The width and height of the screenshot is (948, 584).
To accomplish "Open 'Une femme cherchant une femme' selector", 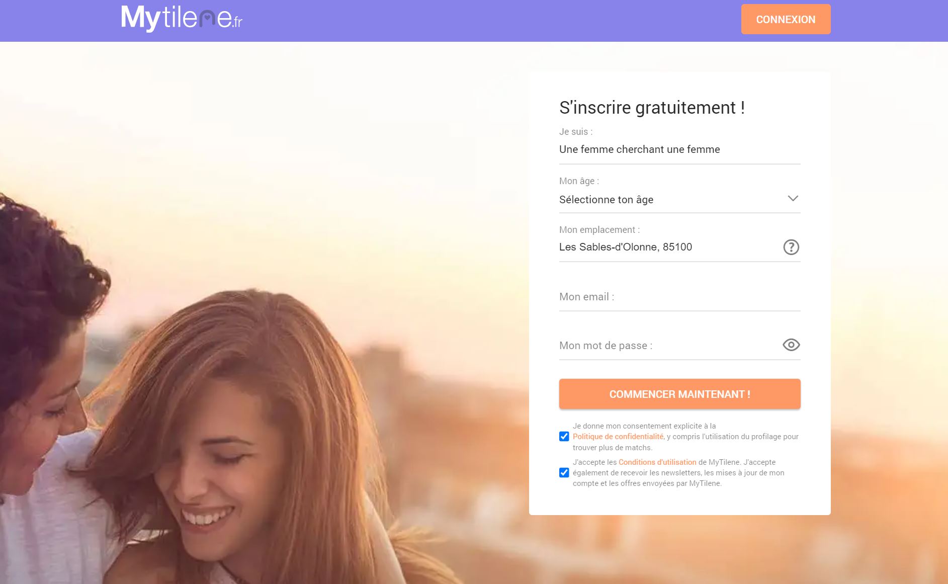I will (679, 149).
